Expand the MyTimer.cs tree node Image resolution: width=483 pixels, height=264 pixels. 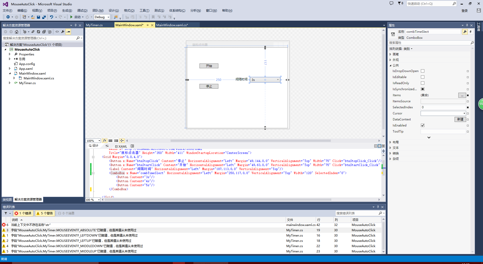(x=10, y=83)
